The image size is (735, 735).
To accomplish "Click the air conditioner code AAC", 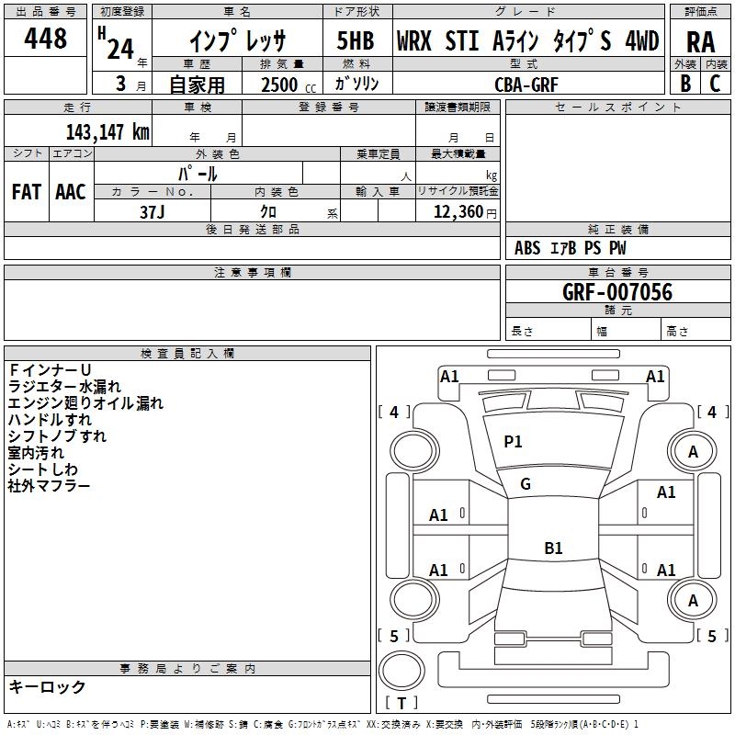I will coord(71,192).
